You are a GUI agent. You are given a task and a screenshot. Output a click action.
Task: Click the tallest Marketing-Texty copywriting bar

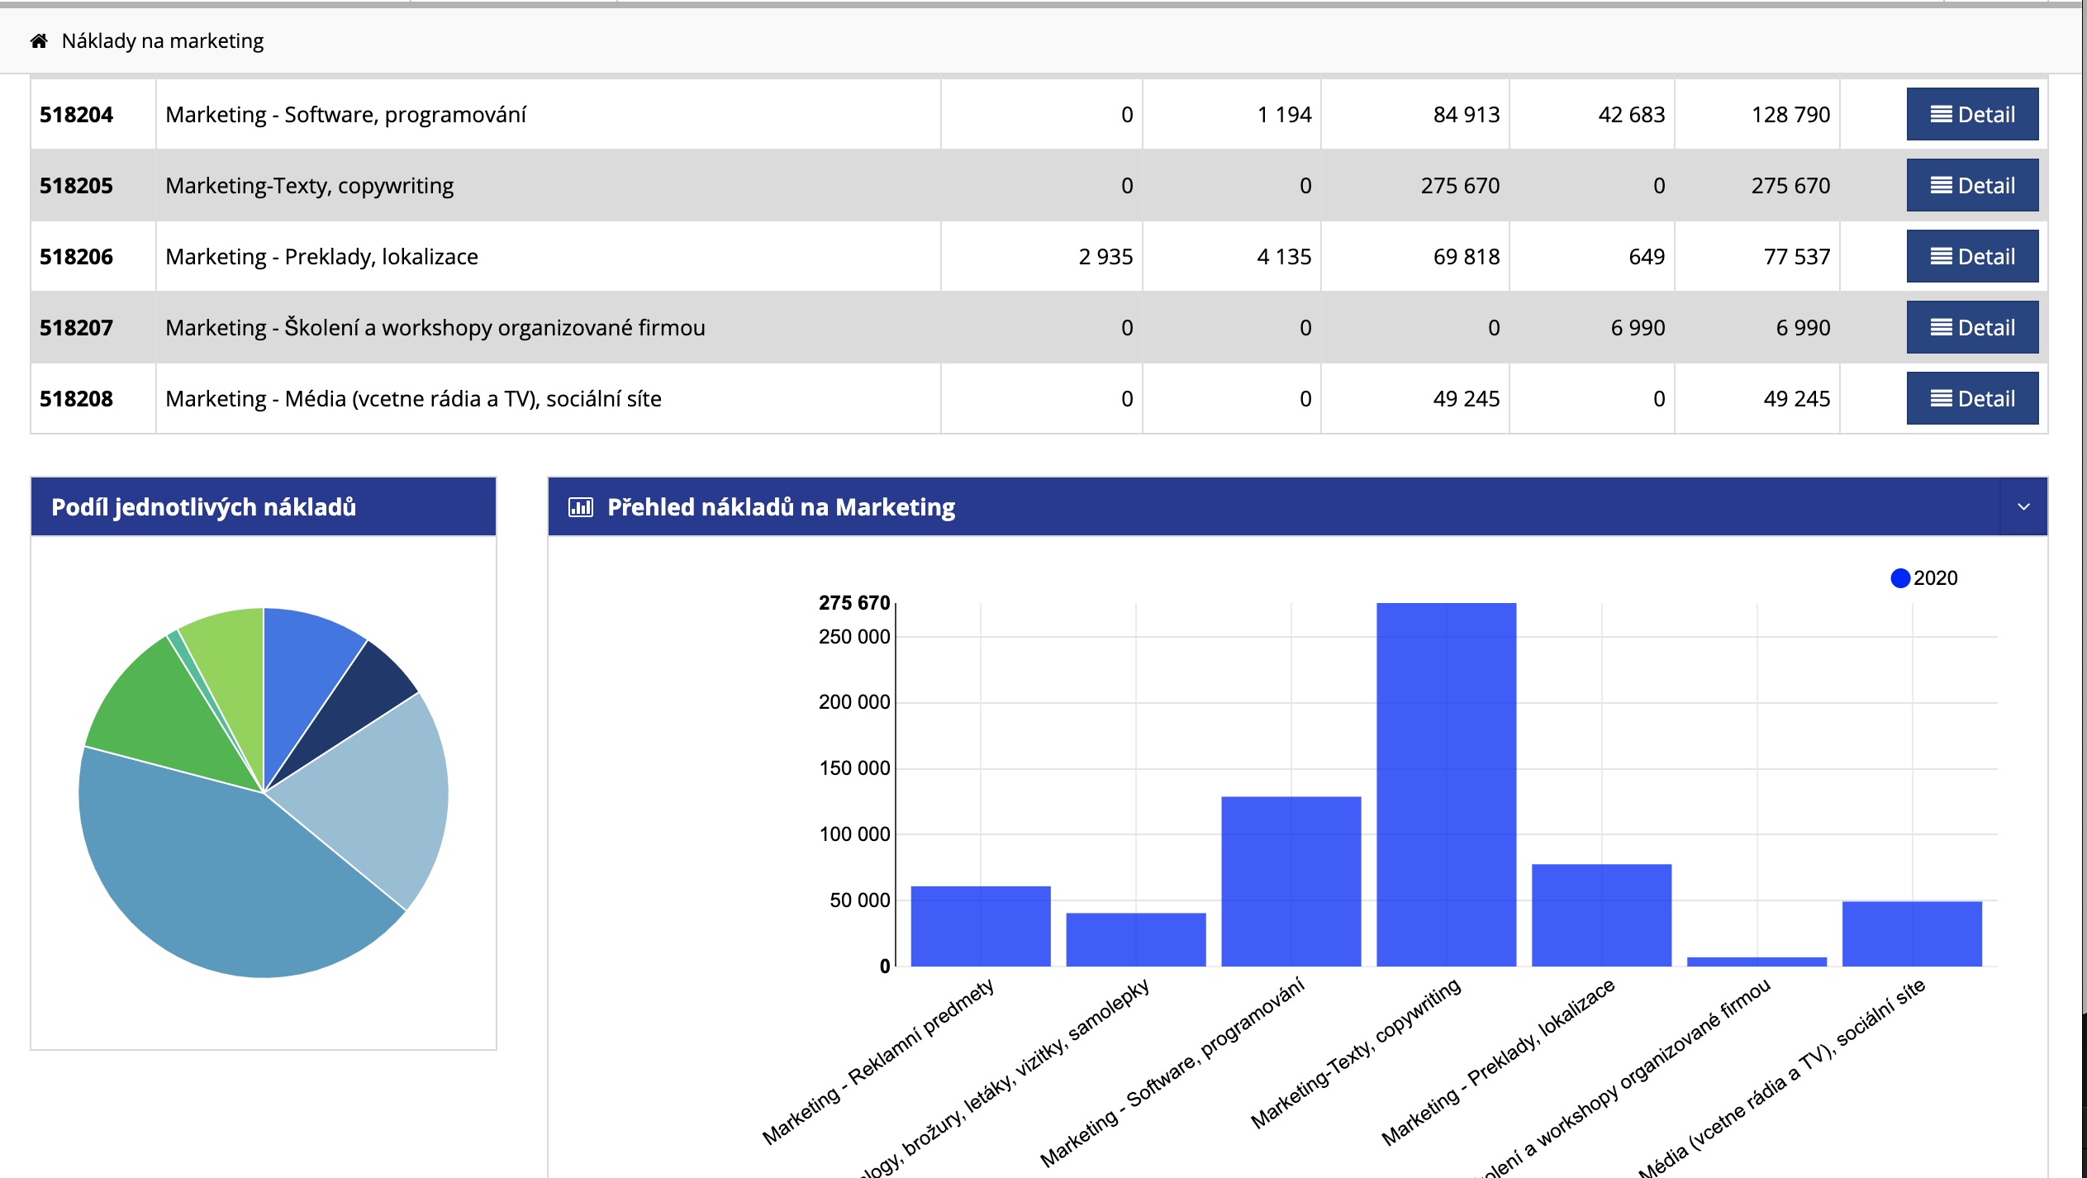tap(1446, 785)
